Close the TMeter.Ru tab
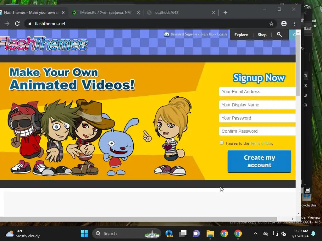The height and width of the screenshot is (241, 322). click(138, 13)
